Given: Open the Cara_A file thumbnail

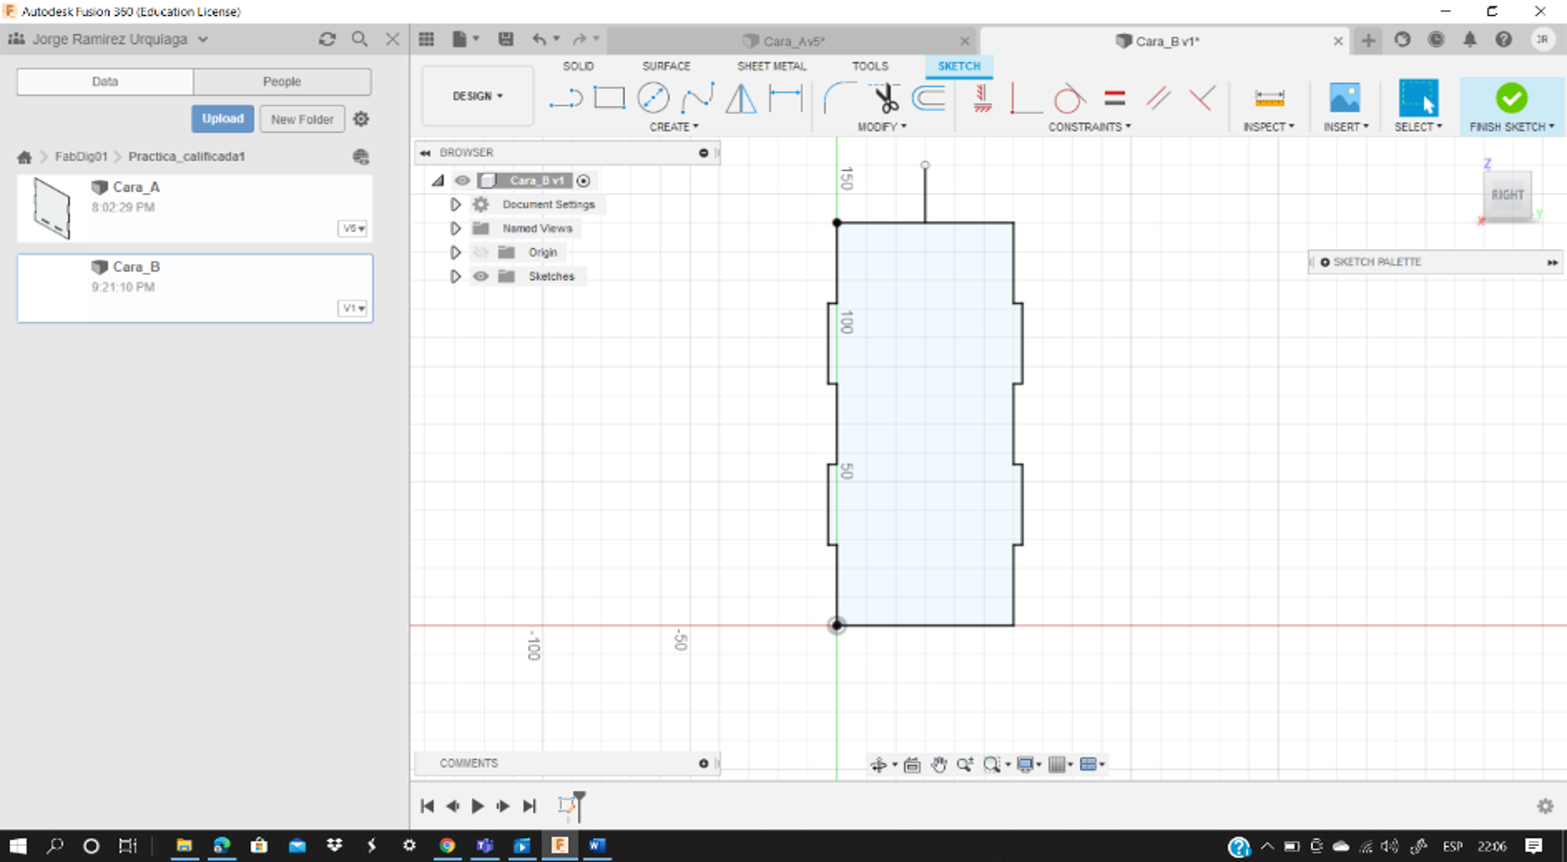Looking at the screenshot, I should click(52, 208).
